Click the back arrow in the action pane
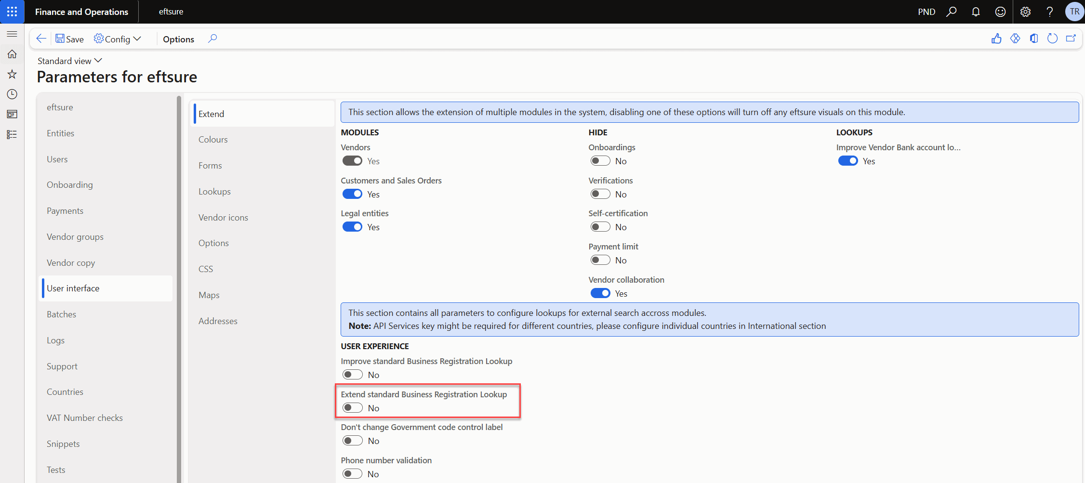 pyautogui.click(x=41, y=39)
